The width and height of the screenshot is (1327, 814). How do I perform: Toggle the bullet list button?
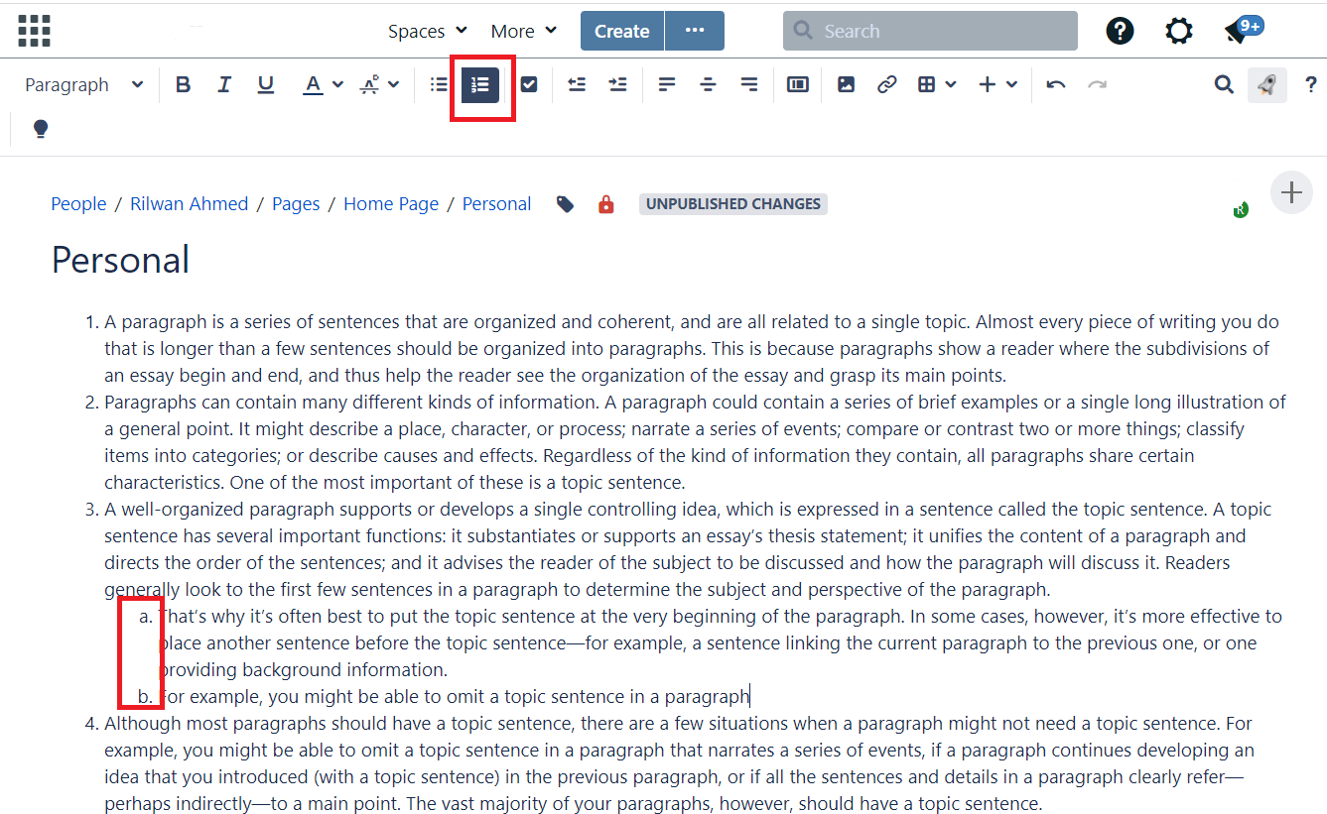pos(439,85)
